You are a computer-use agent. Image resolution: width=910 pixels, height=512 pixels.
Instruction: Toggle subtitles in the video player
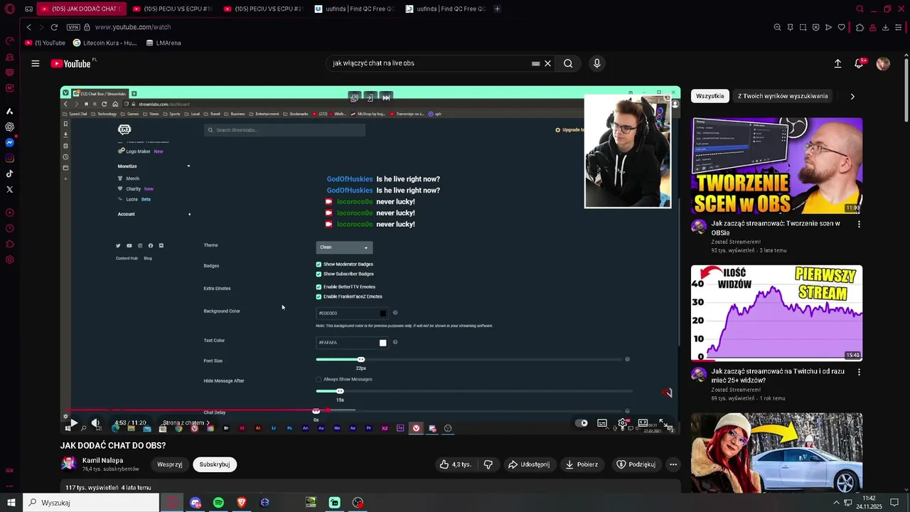click(602, 422)
